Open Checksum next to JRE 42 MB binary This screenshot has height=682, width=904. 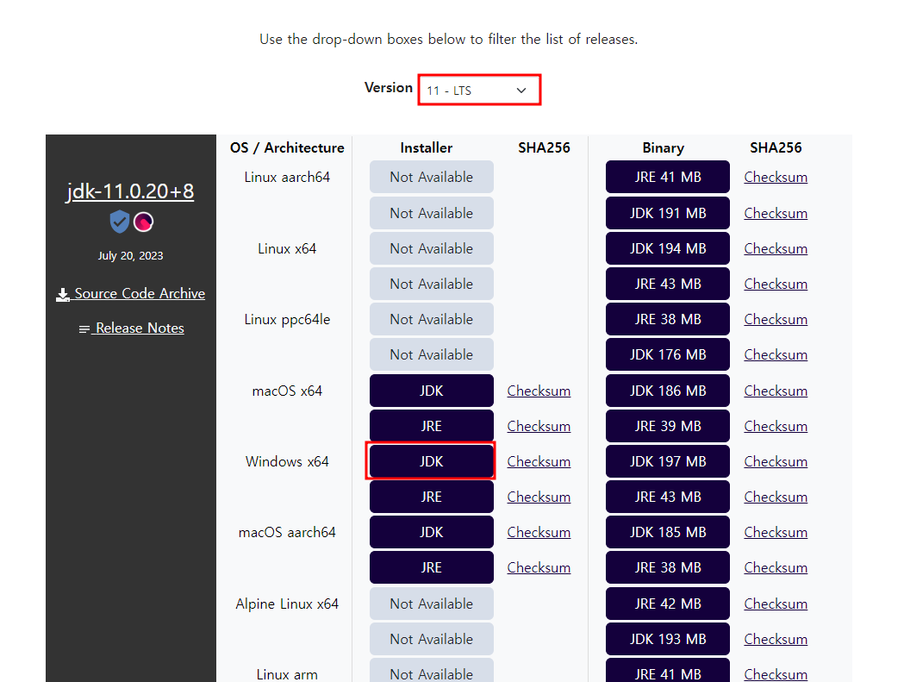[776, 604]
